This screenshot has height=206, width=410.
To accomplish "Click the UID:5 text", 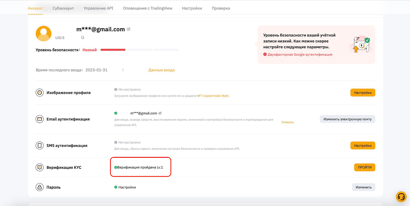I will pos(60,38).
